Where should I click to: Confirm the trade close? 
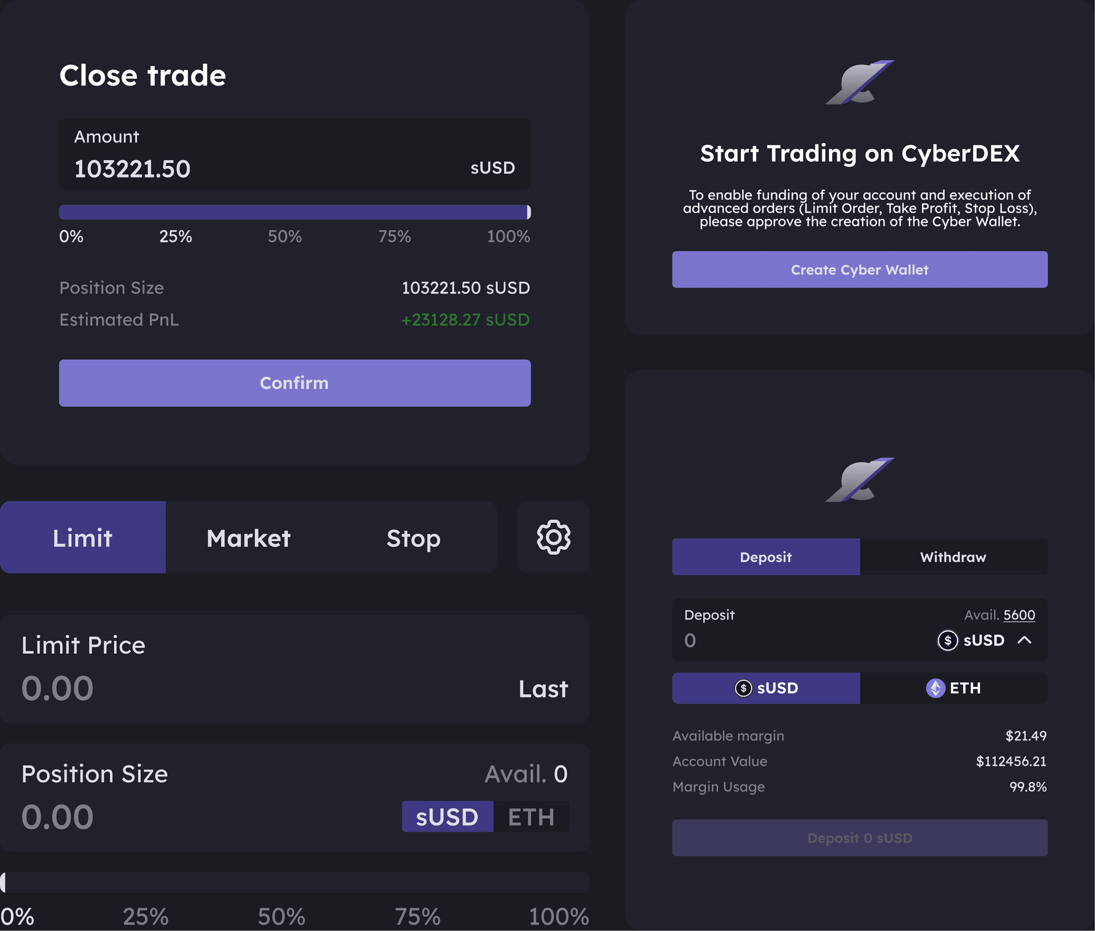pyautogui.click(x=294, y=383)
